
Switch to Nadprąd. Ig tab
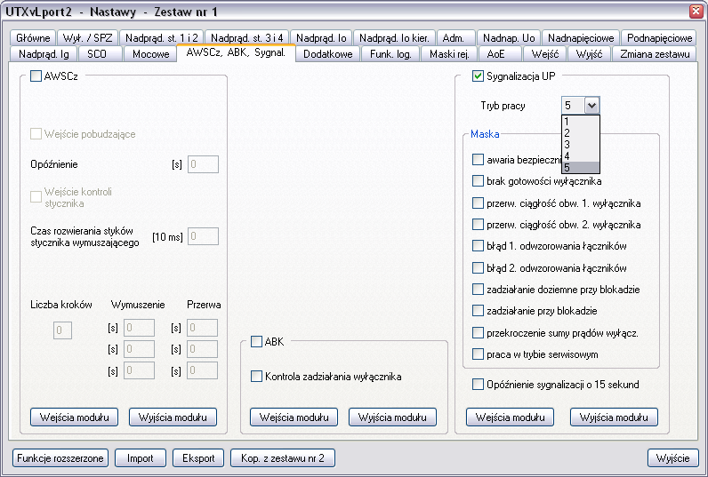[x=44, y=54]
